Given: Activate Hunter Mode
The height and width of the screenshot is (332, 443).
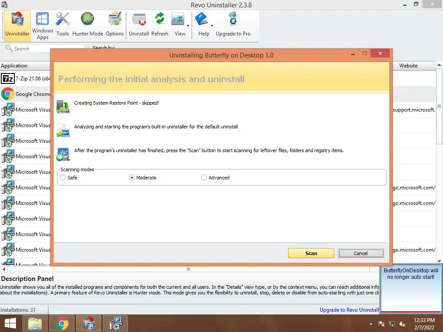Looking at the screenshot, I should coord(87,25).
